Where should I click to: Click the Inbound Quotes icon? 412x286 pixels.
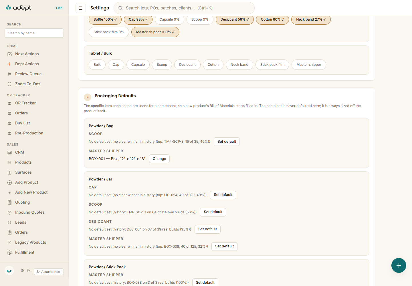click(9, 212)
